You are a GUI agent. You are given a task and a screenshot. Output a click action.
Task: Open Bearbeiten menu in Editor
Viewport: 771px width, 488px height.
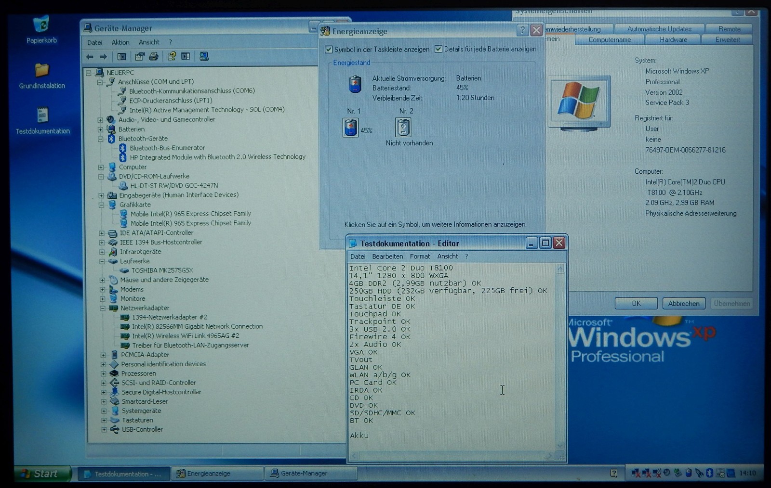(387, 257)
